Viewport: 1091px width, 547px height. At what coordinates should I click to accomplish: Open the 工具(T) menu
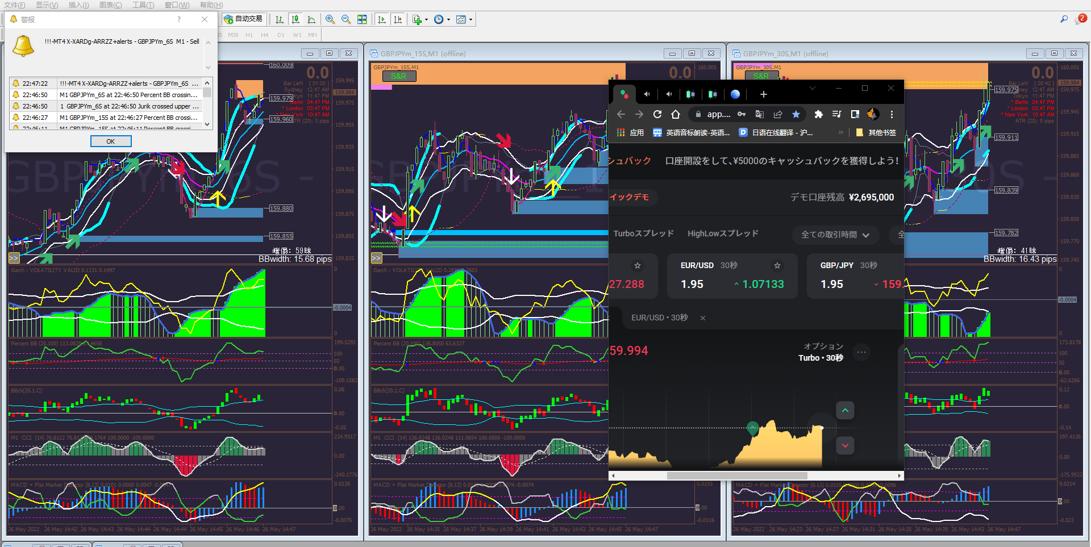143,5
